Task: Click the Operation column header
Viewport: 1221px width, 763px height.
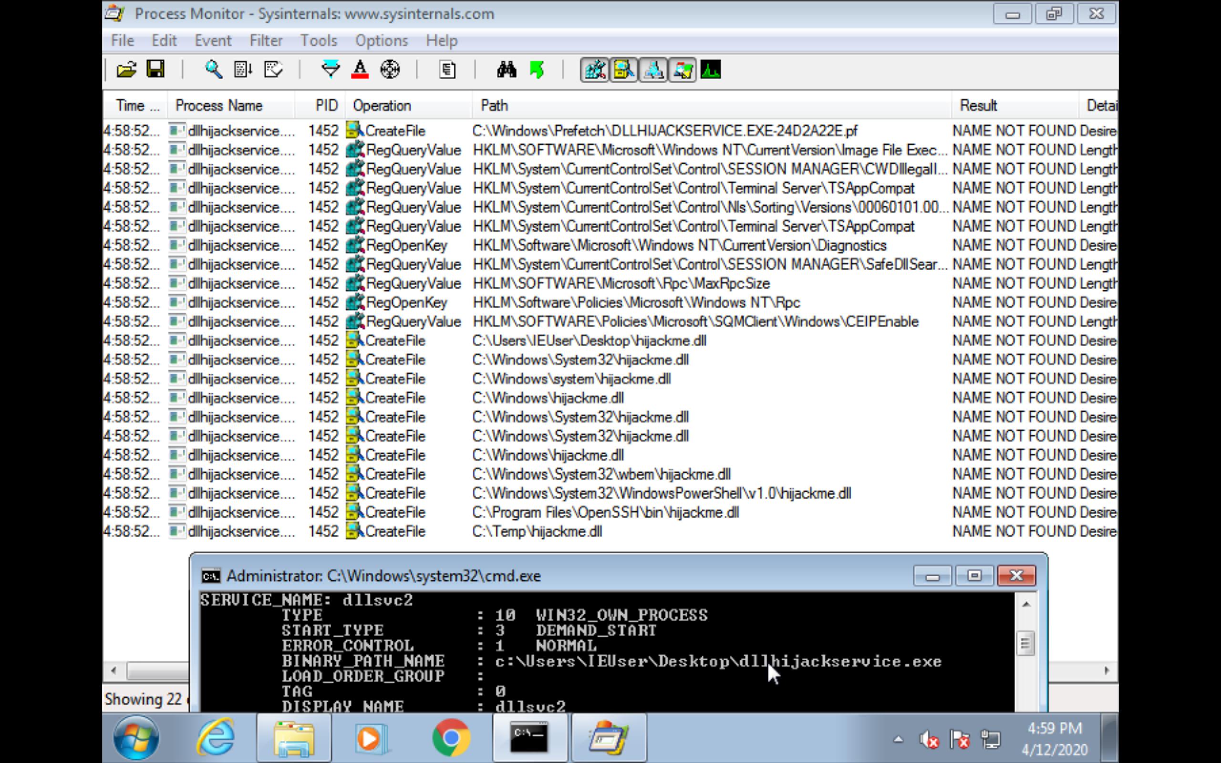Action: point(409,105)
